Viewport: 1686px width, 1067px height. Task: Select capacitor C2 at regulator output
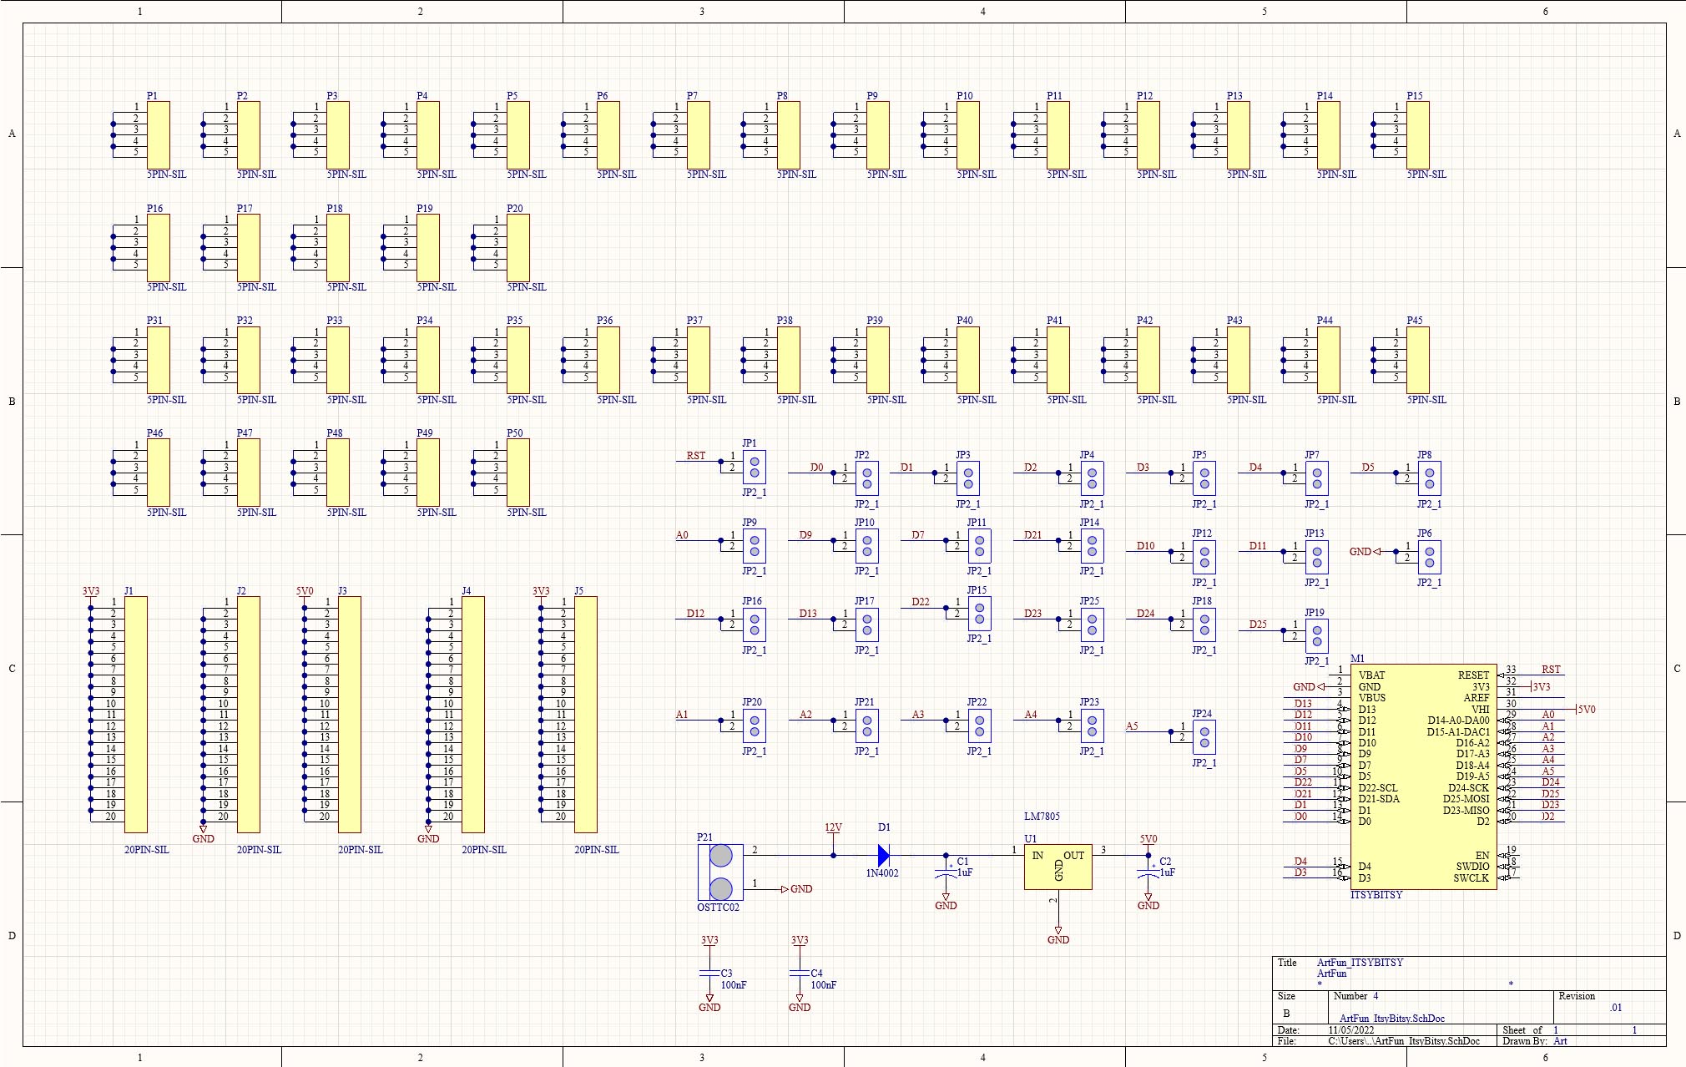point(1148,873)
